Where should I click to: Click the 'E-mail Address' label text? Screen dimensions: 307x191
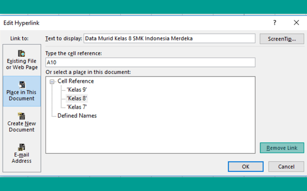[21, 158]
